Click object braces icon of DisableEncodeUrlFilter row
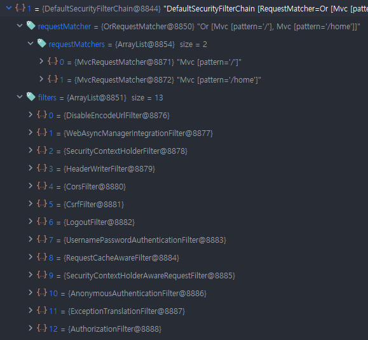The width and height of the screenshot is (368, 340). coord(42,114)
